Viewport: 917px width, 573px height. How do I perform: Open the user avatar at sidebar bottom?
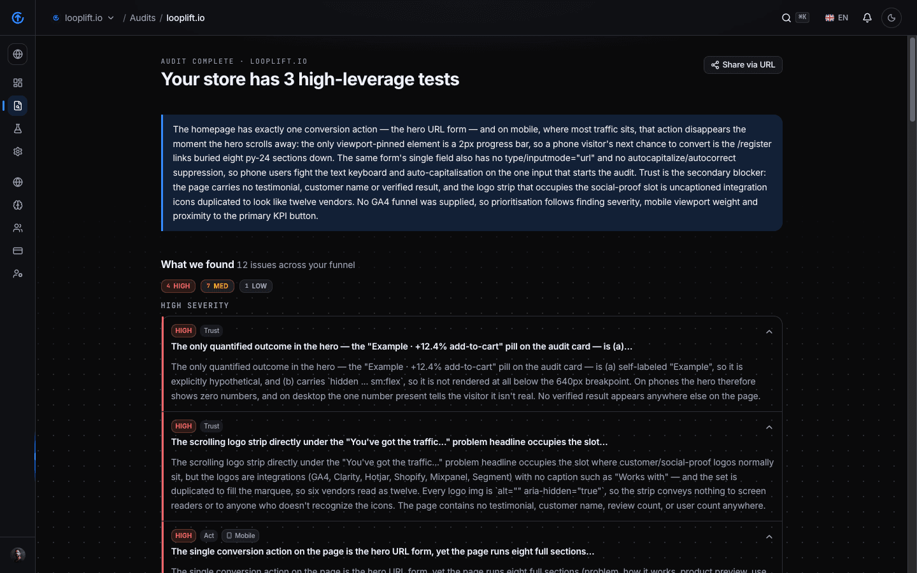(18, 555)
